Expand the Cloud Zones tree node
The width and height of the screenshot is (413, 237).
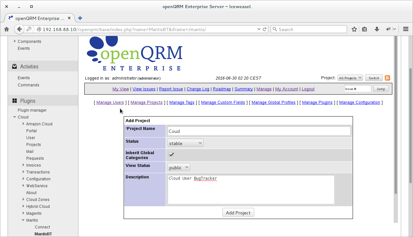tap(23, 199)
